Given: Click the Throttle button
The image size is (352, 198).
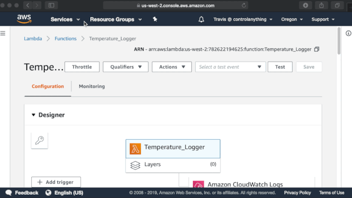Looking at the screenshot, I should point(82,67).
